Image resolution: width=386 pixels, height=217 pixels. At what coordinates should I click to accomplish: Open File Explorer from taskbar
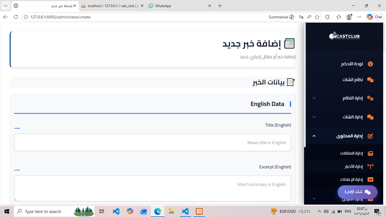(171, 211)
